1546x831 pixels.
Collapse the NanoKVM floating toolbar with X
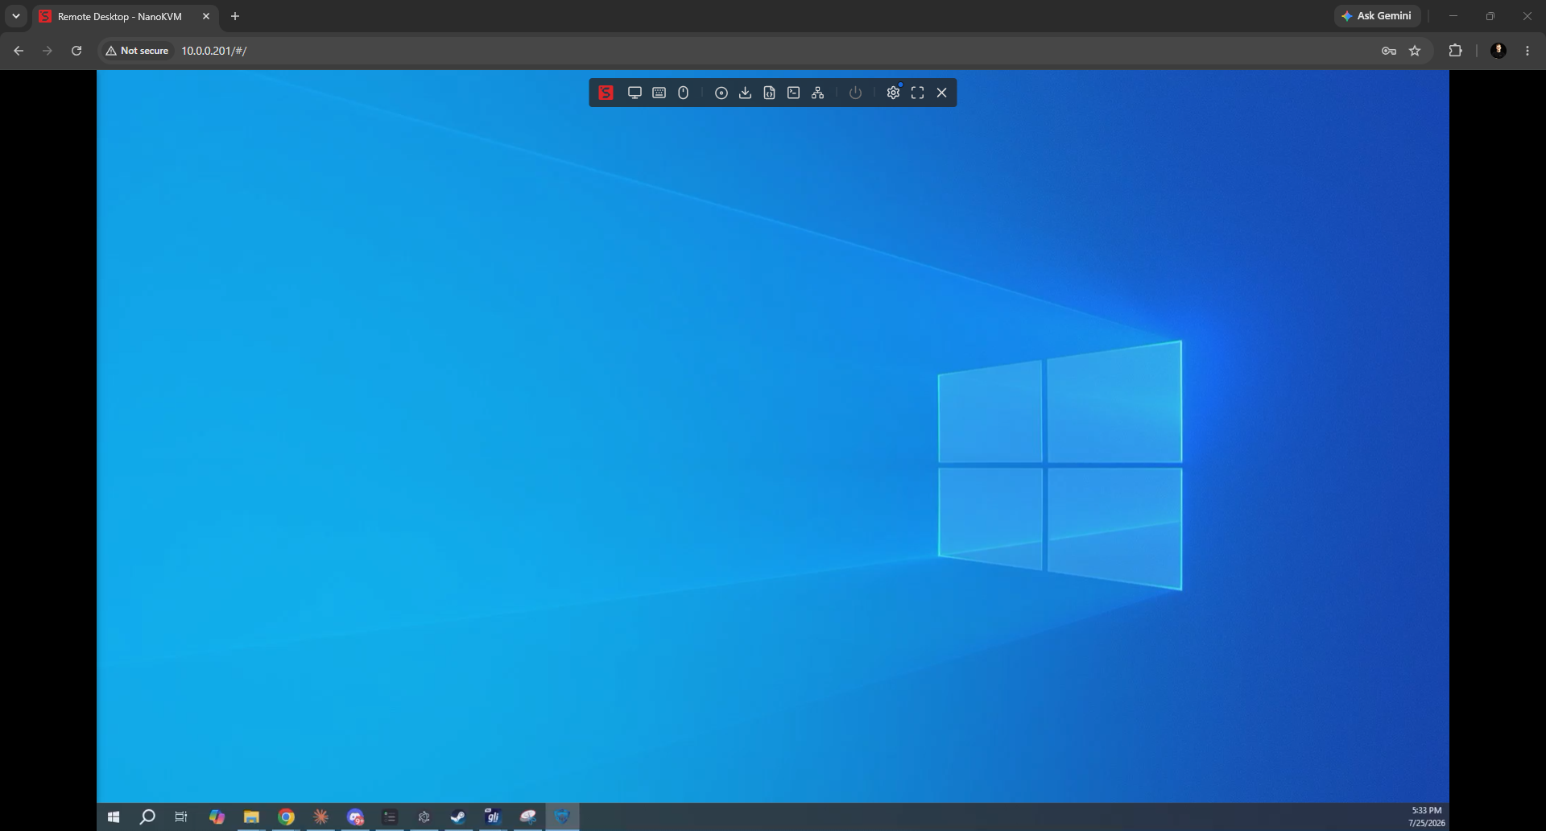(941, 93)
